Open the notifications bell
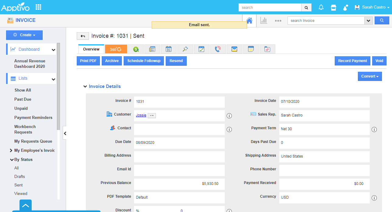 [321, 7]
